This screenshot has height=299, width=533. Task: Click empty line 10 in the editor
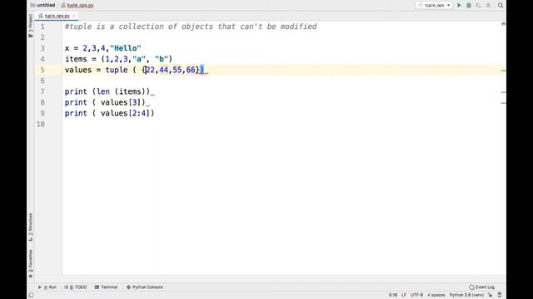tap(284, 124)
